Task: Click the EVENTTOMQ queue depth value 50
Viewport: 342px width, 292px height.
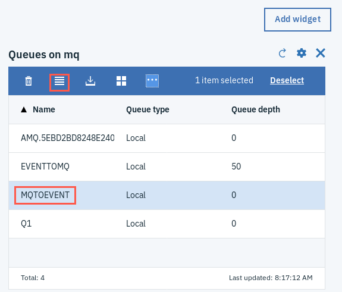Action: click(236, 167)
